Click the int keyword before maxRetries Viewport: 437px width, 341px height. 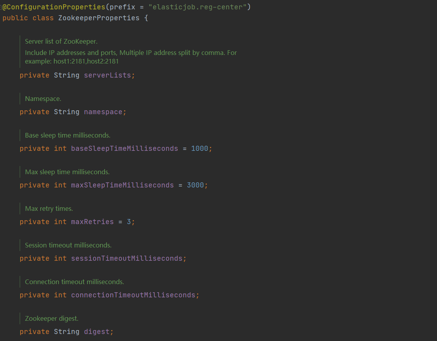[x=60, y=222]
